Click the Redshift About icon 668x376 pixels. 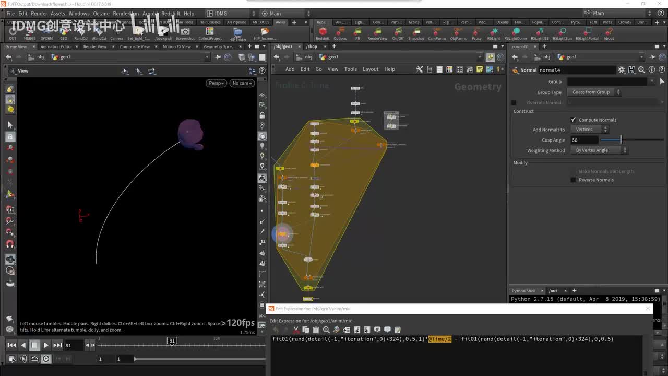click(x=609, y=33)
